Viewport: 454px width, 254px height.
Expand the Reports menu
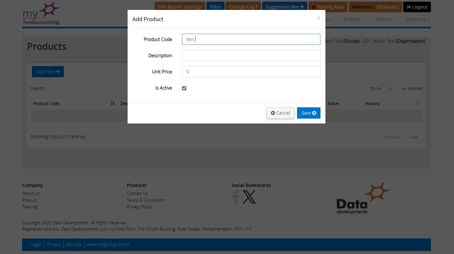(x=418, y=19)
